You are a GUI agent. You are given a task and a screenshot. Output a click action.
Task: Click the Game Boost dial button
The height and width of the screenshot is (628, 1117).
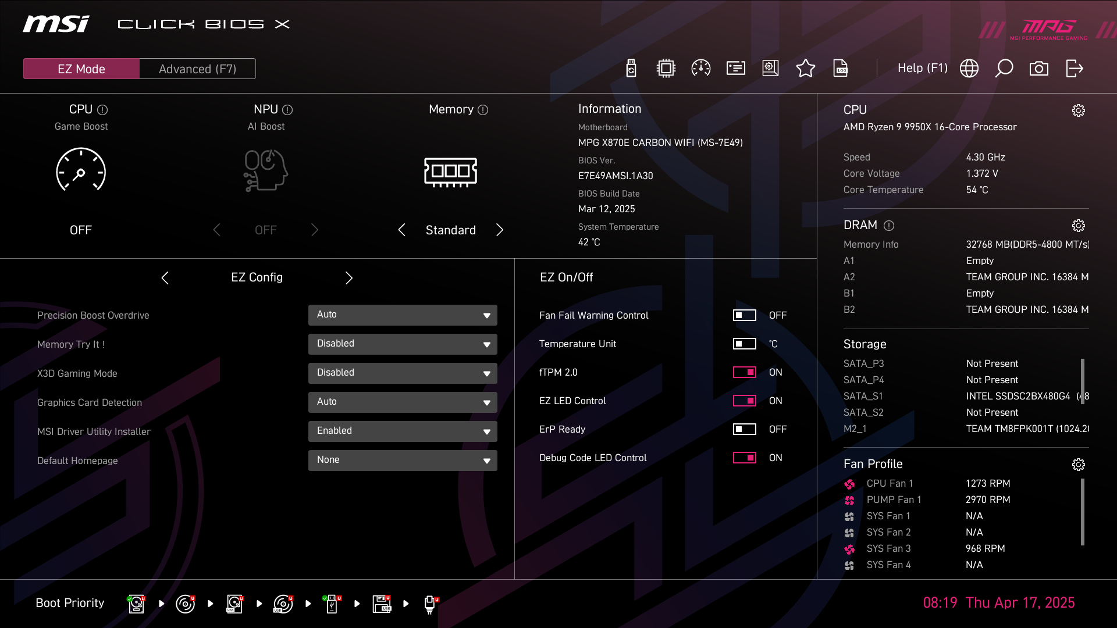click(81, 170)
